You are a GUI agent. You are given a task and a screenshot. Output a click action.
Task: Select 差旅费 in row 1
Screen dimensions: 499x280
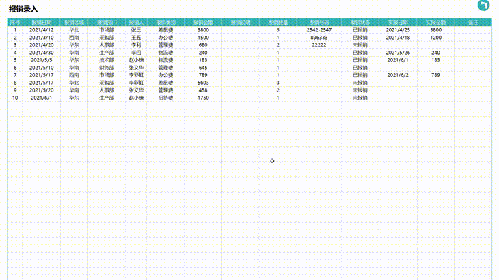(x=166, y=30)
